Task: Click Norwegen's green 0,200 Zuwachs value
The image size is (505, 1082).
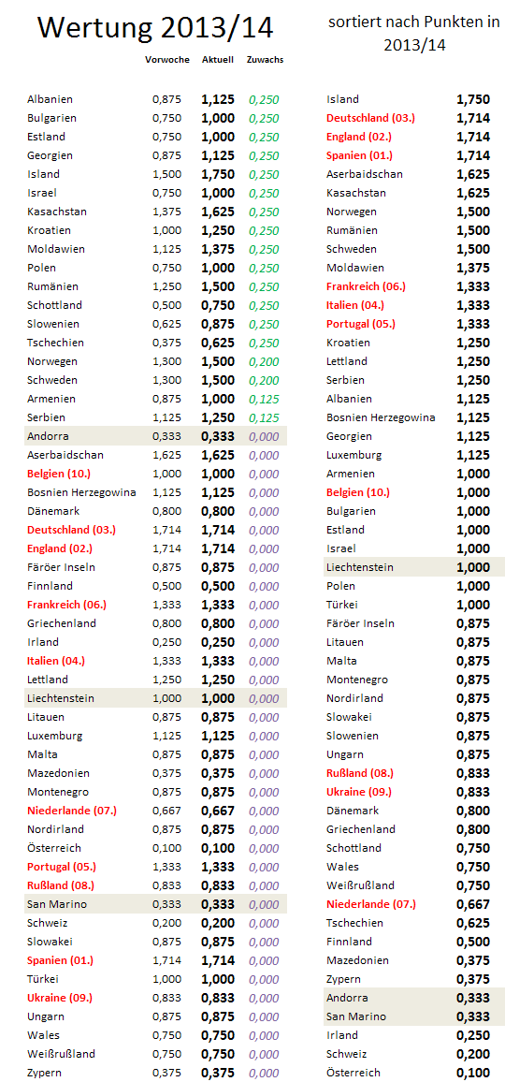Action: 265,361
